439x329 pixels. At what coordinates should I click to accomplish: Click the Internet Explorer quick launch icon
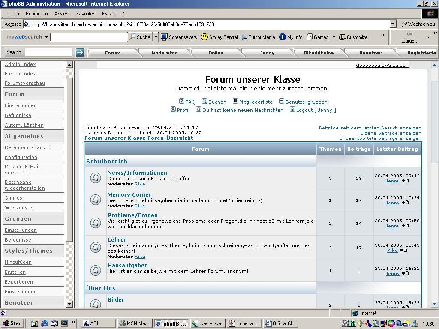[45, 323]
